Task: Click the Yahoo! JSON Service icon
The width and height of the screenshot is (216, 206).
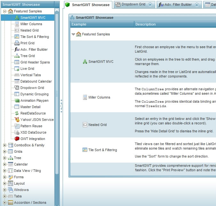Action: click(x=17, y=120)
